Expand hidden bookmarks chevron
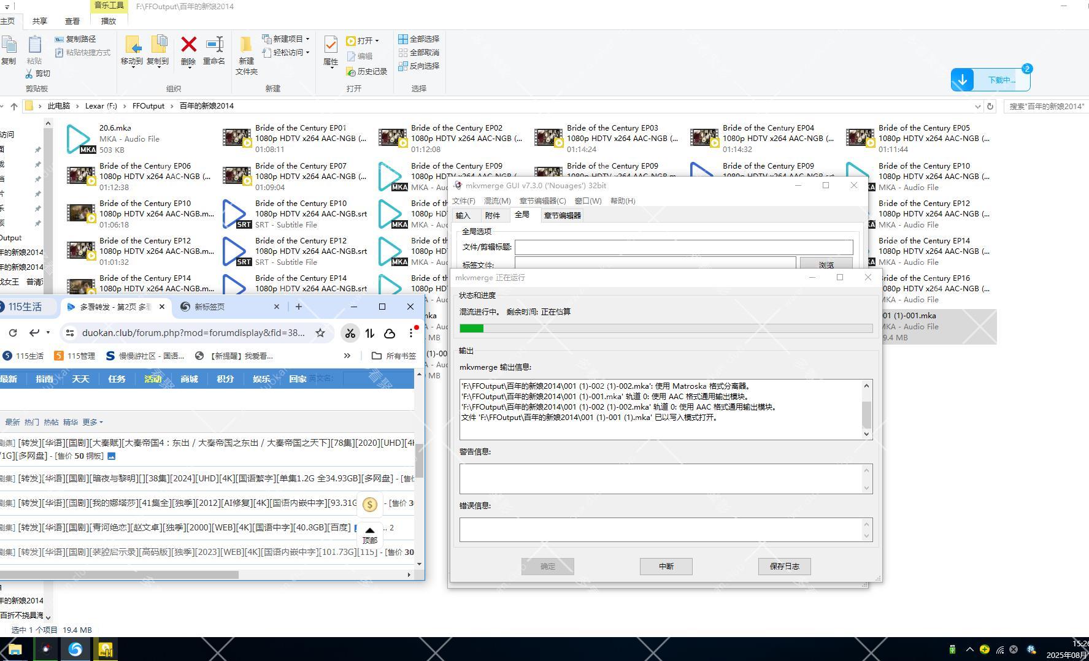1089x661 pixels. click(347, 356)
